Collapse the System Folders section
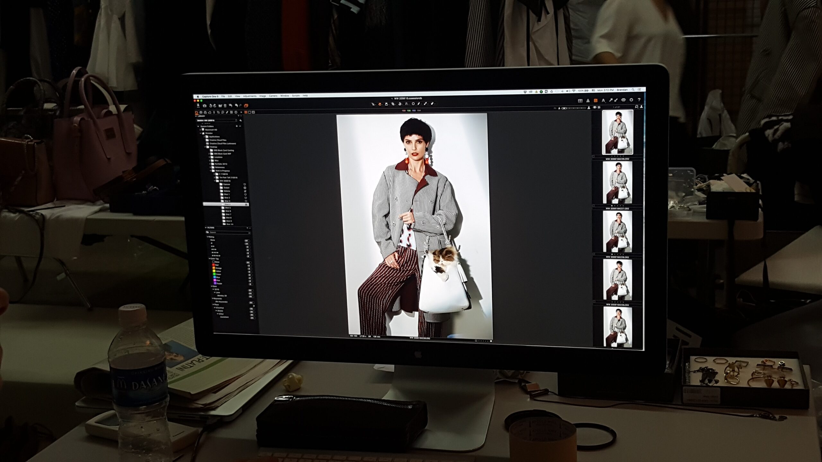 click(x=198, y=126)
